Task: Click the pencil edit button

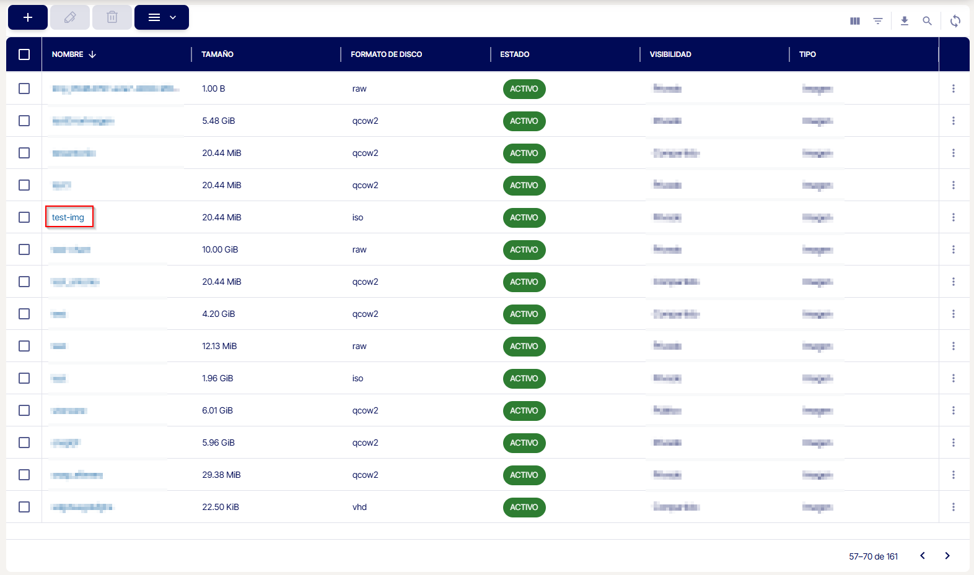Action: 70,17
